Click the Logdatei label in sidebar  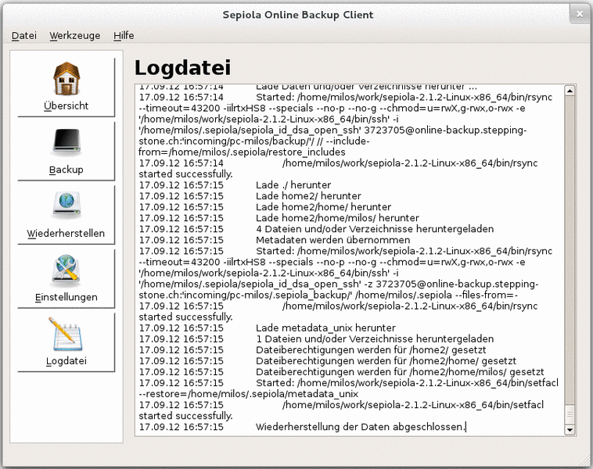66,361
